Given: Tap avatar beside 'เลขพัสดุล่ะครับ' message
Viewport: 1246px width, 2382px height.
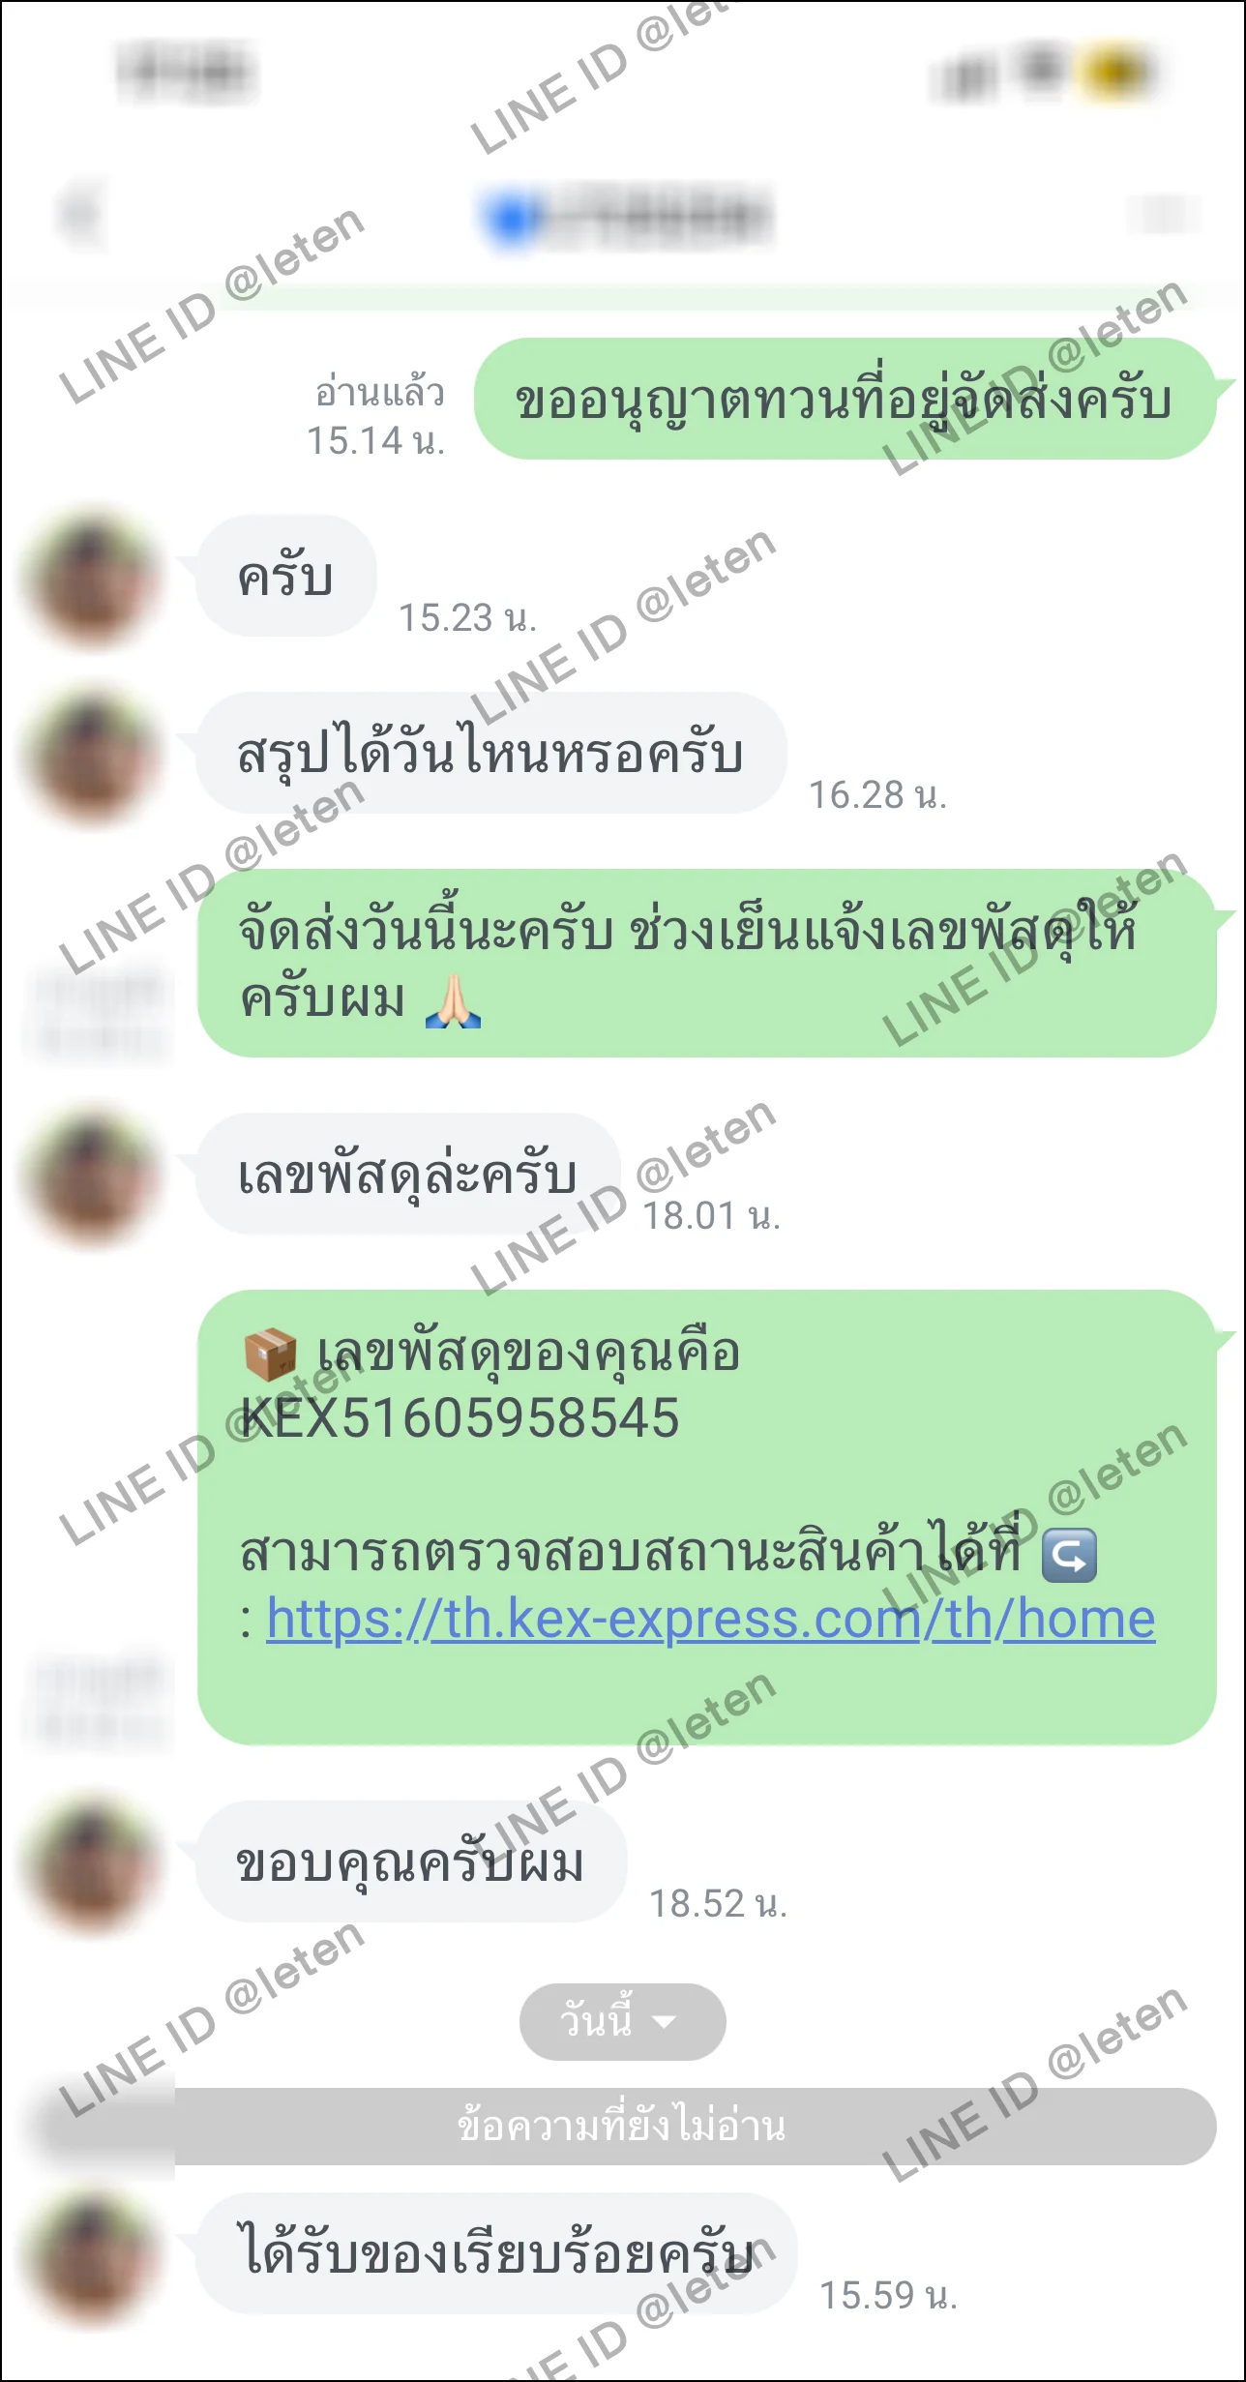Looking at the screenshot, I should [x=92, y=1178].
